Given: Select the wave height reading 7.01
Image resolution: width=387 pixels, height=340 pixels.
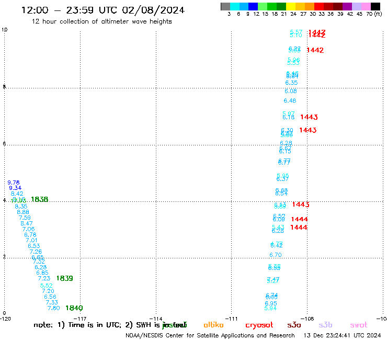Looking at the screenshot, I should [x=31, y=240].
